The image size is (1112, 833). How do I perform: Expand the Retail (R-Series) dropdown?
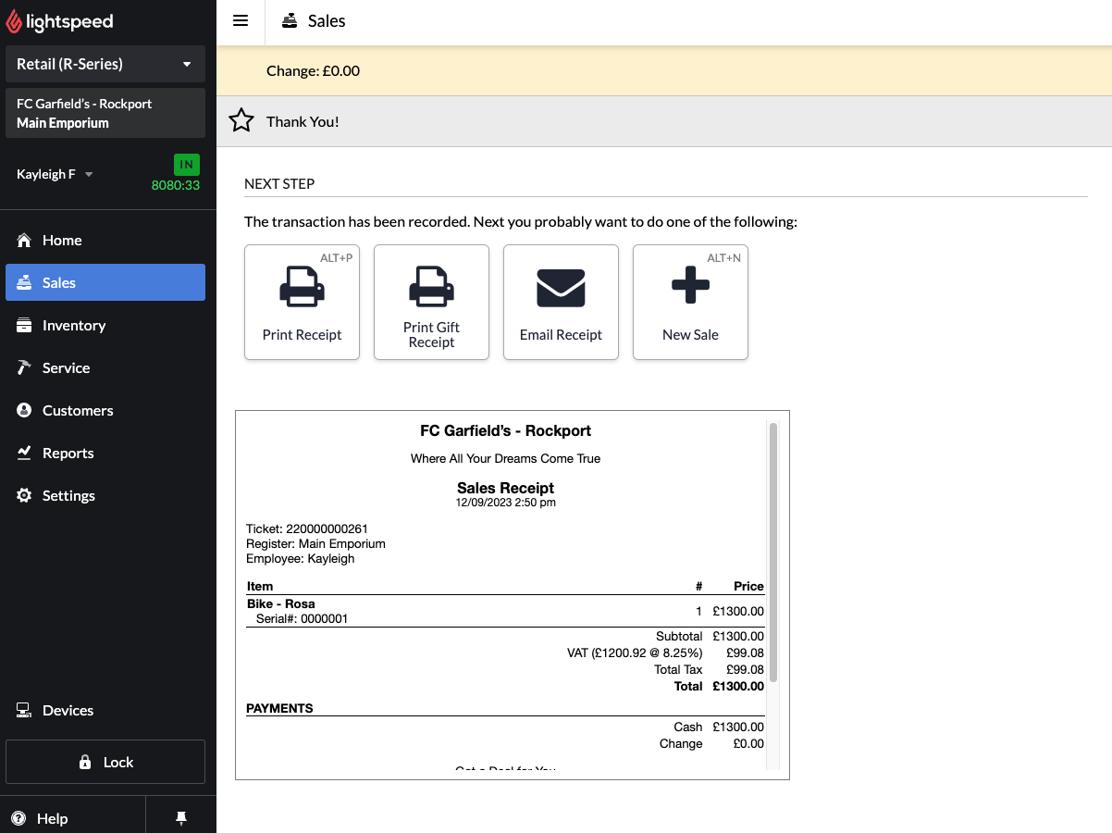(105, 64)
